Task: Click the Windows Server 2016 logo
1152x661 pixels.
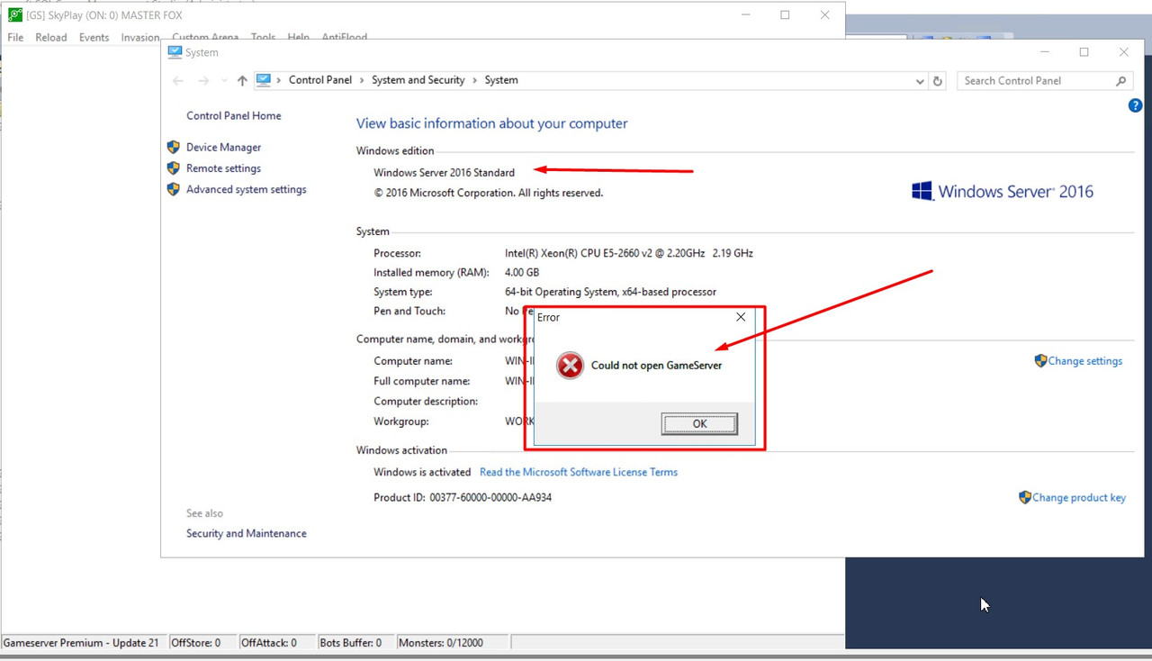Action: point(1003,191)
